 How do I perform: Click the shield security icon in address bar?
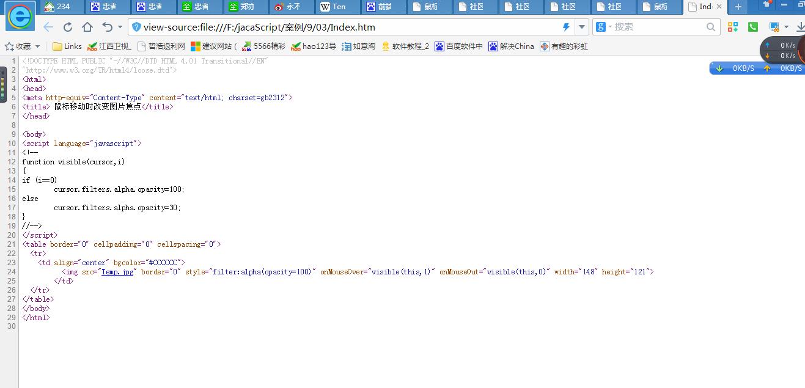(x=136, y=27)
